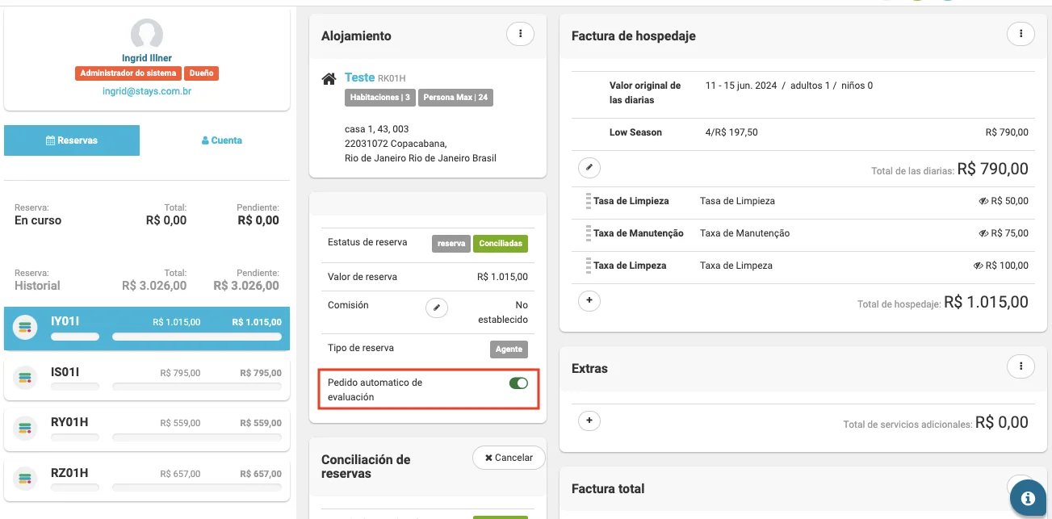Disable the Pedido automatico de evaluación switch
The image size is (1052, 519).
(518, 383)
